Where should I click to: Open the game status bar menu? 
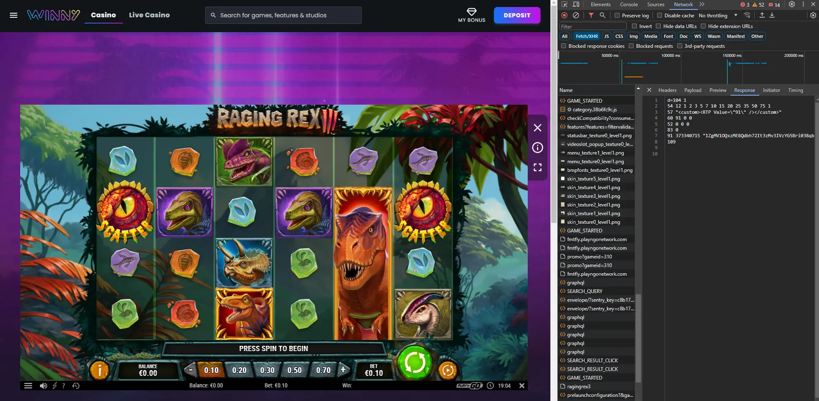[28, 386]
